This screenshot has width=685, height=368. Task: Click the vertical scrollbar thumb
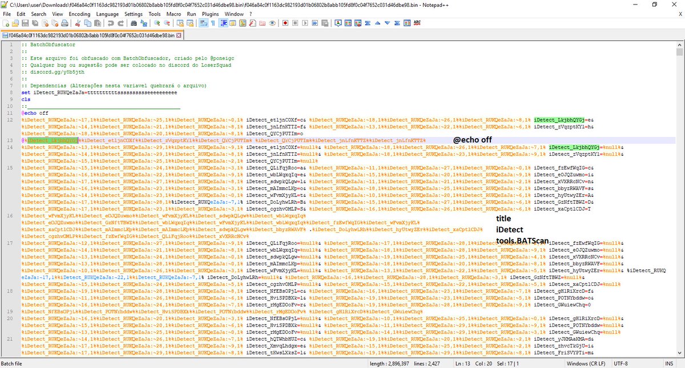[680, 52]
